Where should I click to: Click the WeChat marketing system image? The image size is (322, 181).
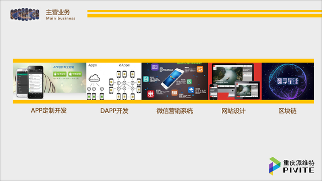click(x=175, y=81)
